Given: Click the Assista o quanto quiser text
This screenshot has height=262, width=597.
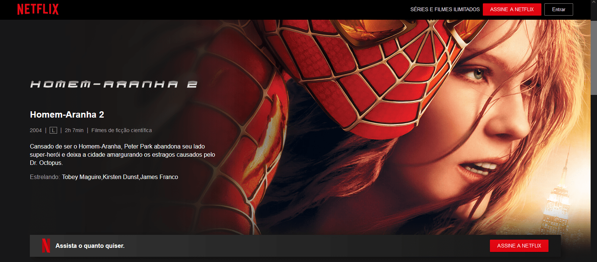Looking at the screenshot, I should (x=90, y=246).
